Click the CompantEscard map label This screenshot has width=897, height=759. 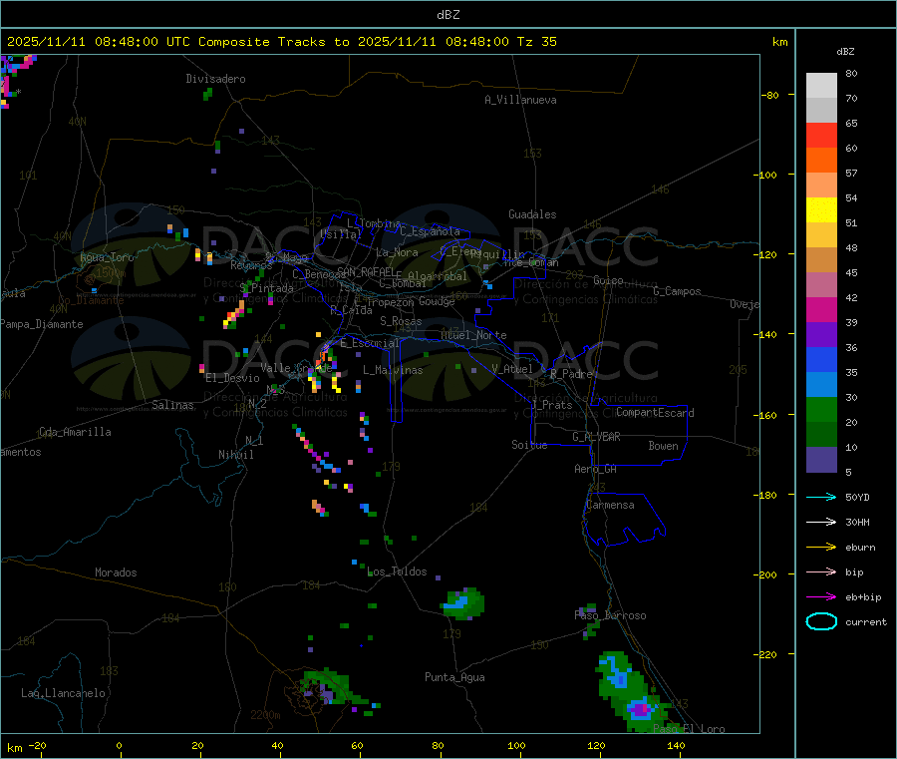click(655, 412)
